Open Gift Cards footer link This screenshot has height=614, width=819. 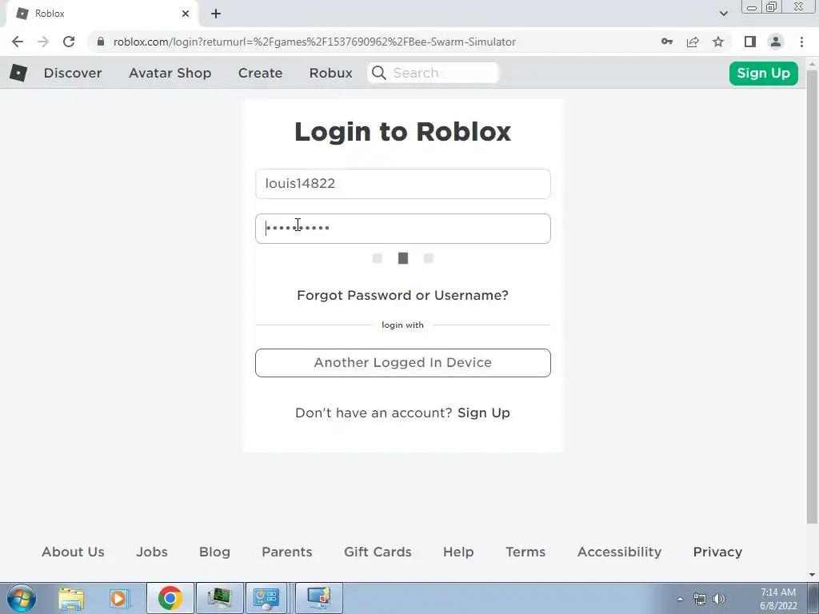(x=378, y=552)
